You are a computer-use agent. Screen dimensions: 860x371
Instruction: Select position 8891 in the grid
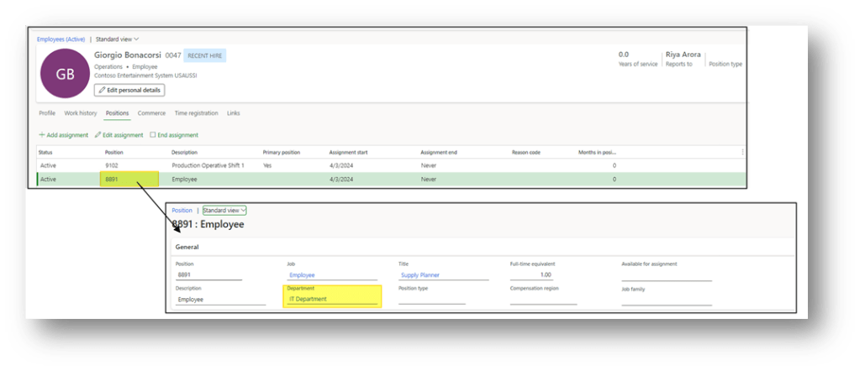pyautogui.click(x=112, y=179)
